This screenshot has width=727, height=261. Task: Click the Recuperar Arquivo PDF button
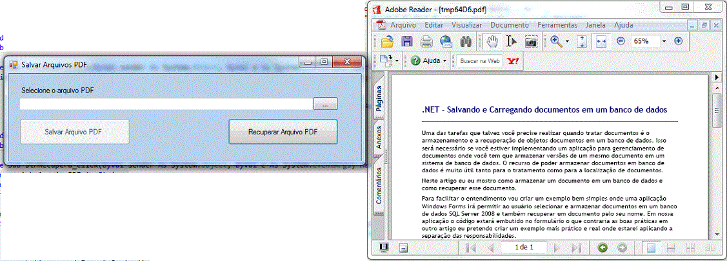tap(283, 132)
